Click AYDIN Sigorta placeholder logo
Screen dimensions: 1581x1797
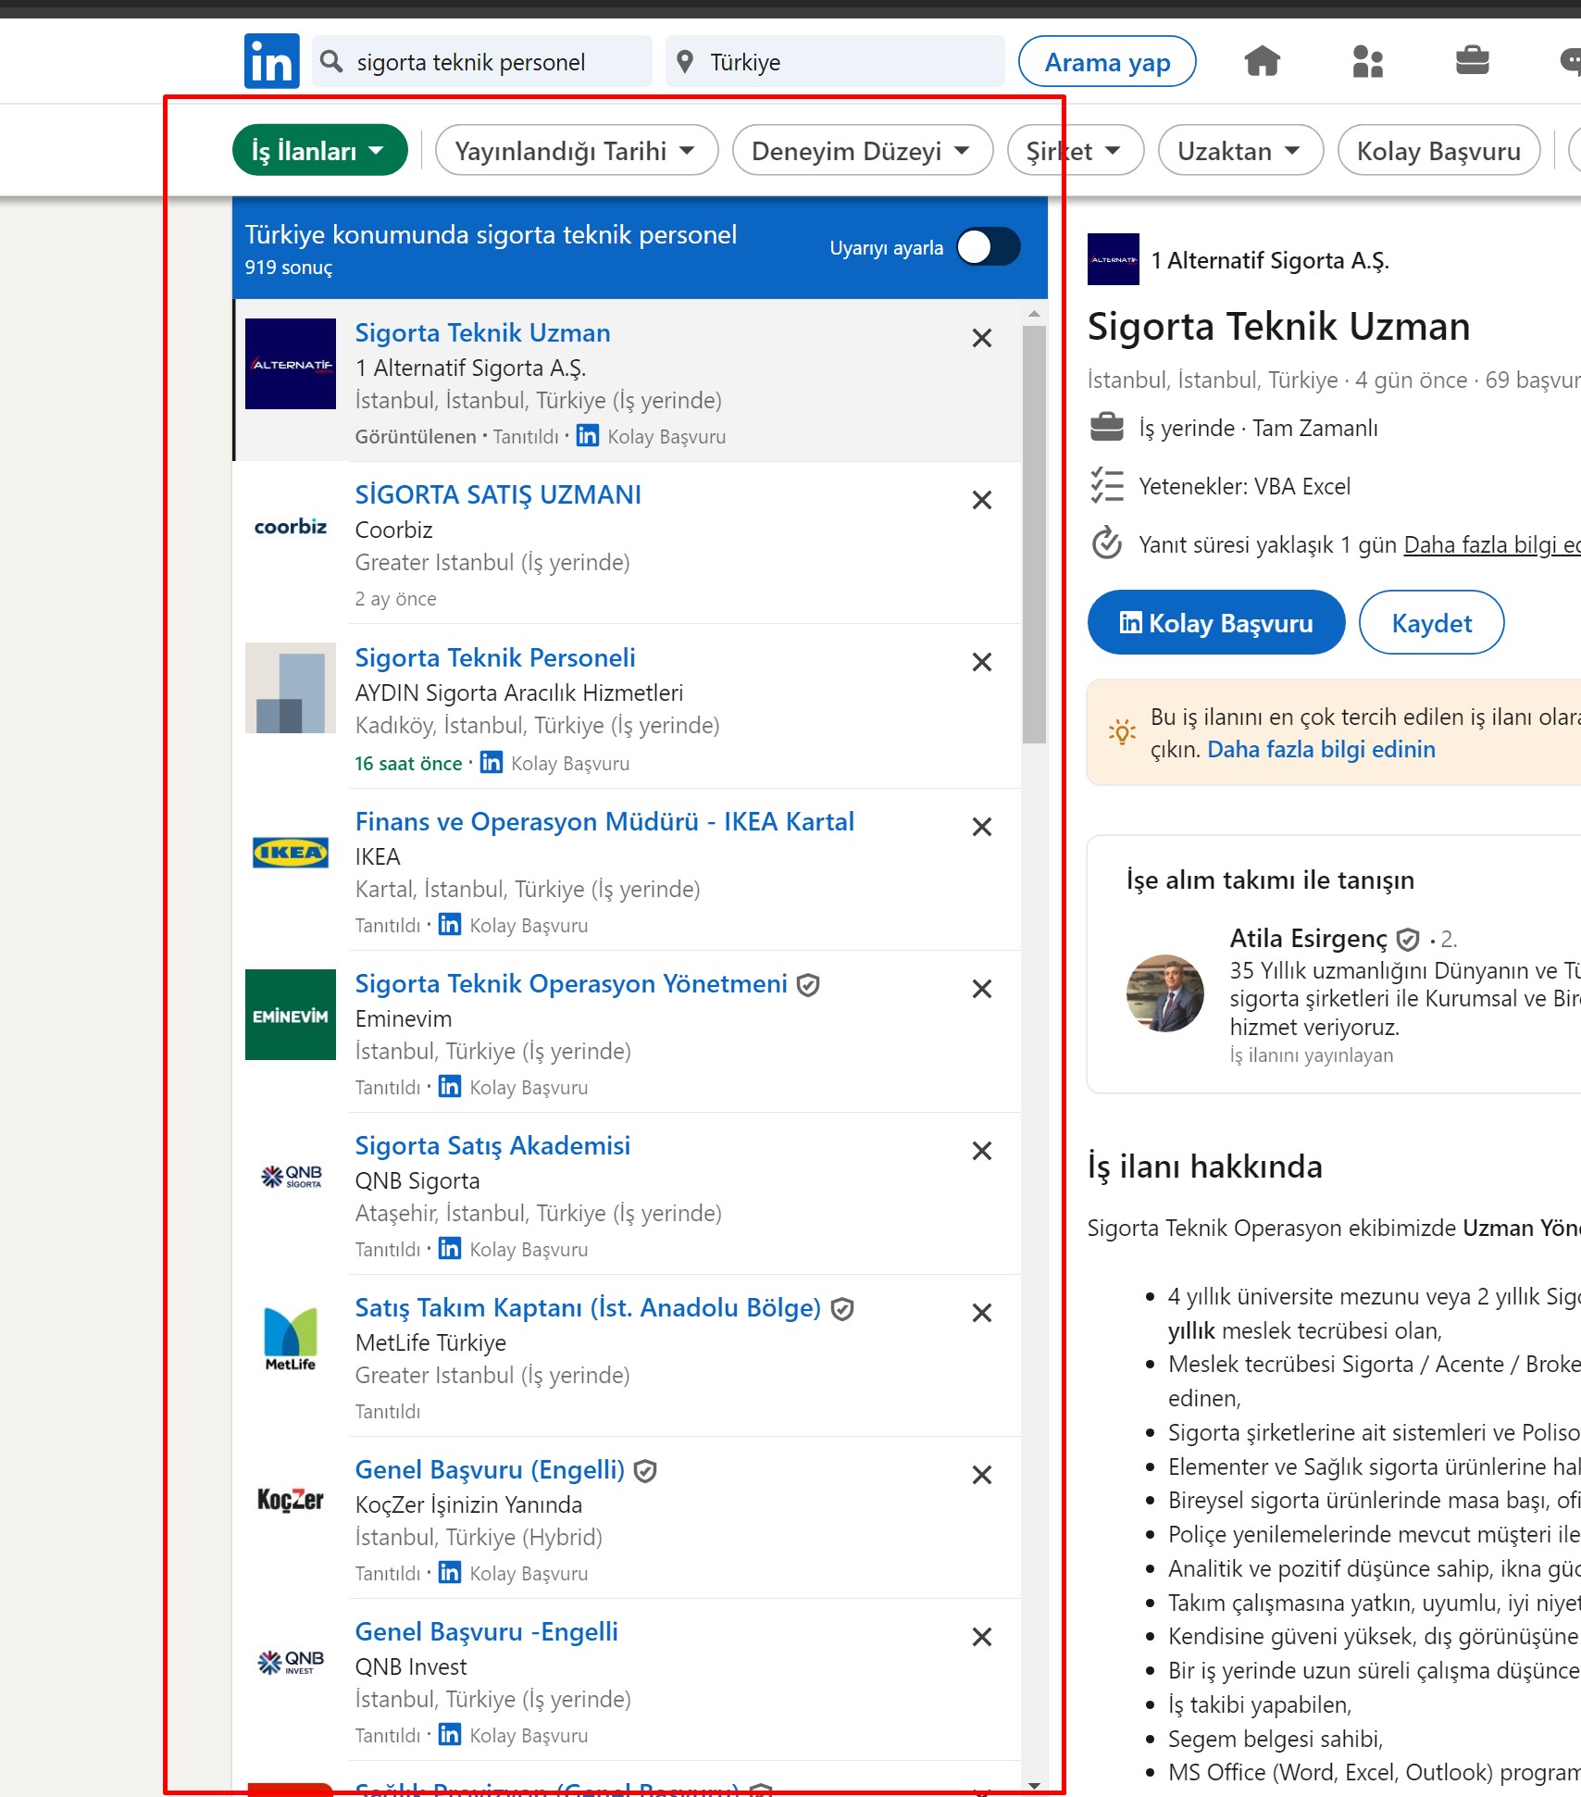[291, 688]
